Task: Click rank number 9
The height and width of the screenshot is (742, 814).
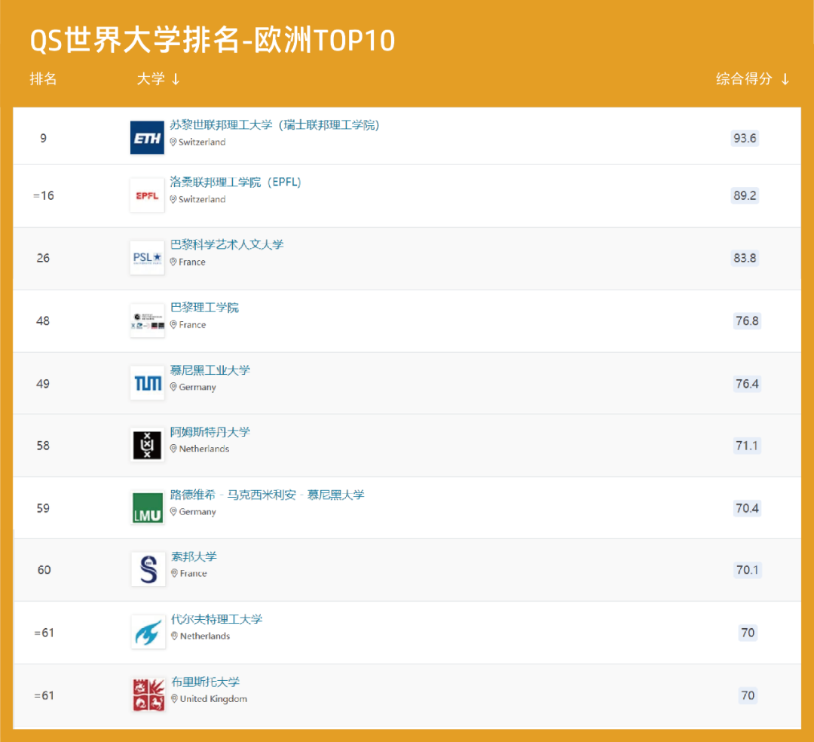Action: pyautogui.click(x=43, y=138)
